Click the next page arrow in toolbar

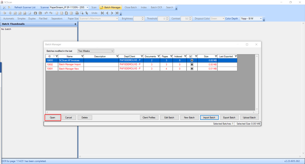click(x=112, y=13)
